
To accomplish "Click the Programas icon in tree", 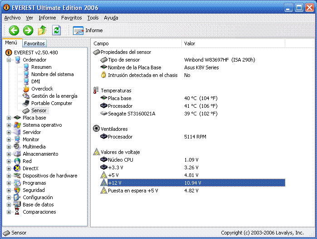I will (x=17, y=183).
